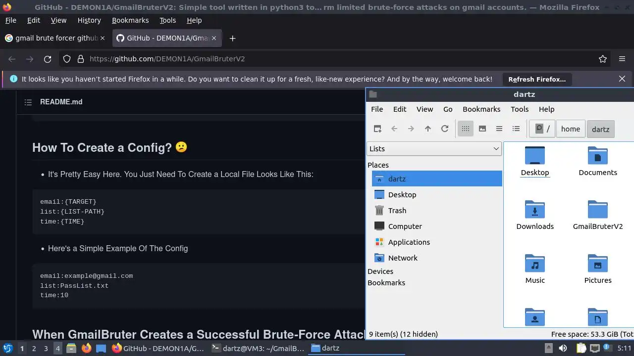The width and height of the screenshot is (634, 356).
Task: Open file manager View menu
Action: click(424, 109)
